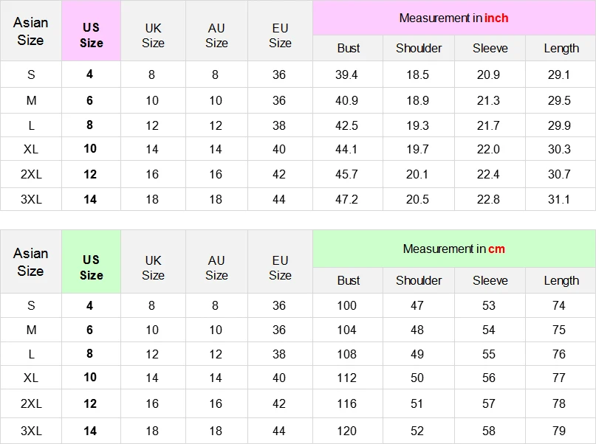Click Shoulder value 47 in cm table
Viewport: 596px width, 444px height.
pos(417,305)
